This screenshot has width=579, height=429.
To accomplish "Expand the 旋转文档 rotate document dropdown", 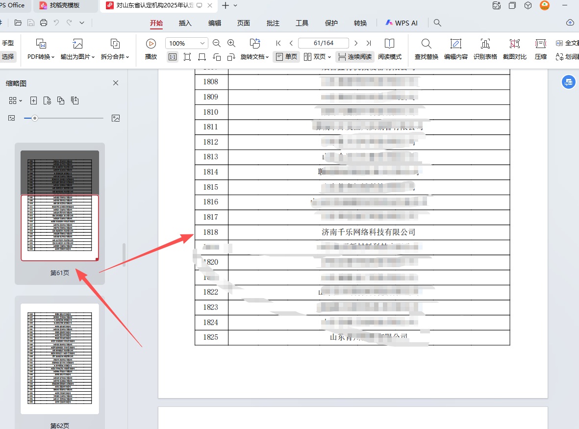I will coord(254,57).
